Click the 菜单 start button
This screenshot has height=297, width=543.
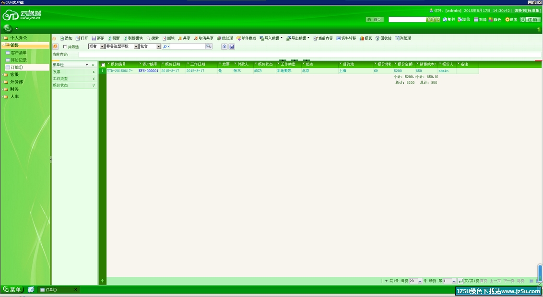tap(12, 289)
